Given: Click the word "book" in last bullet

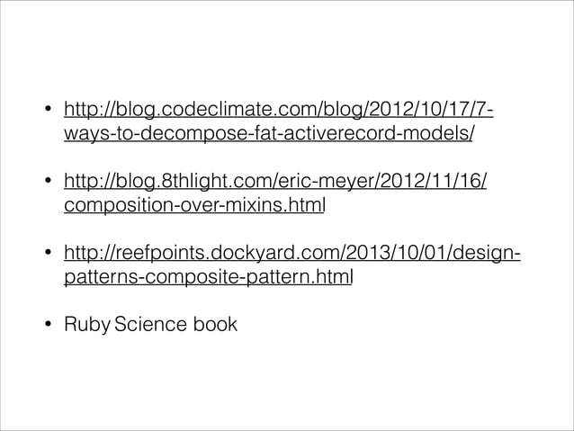Looking at the screenshot, I should pos(214,323).
